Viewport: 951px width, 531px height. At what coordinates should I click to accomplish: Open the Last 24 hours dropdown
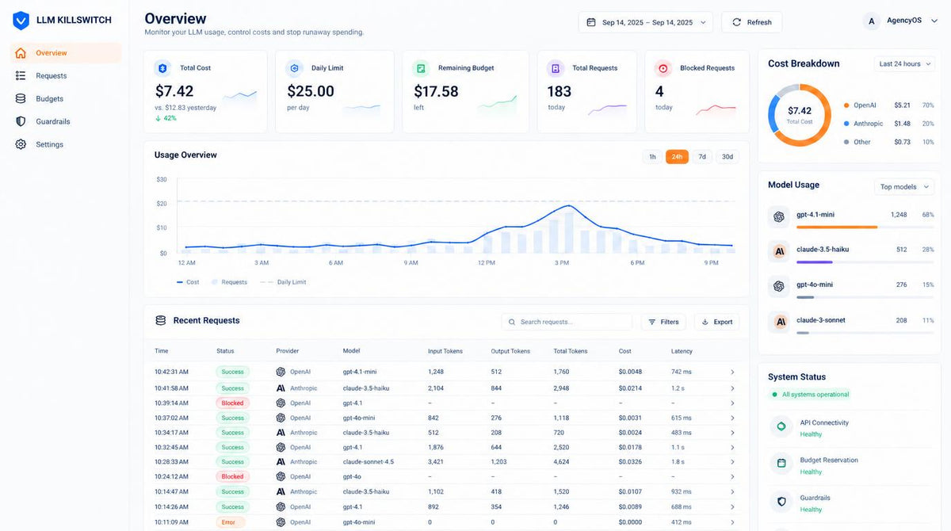tap(904, 64)
